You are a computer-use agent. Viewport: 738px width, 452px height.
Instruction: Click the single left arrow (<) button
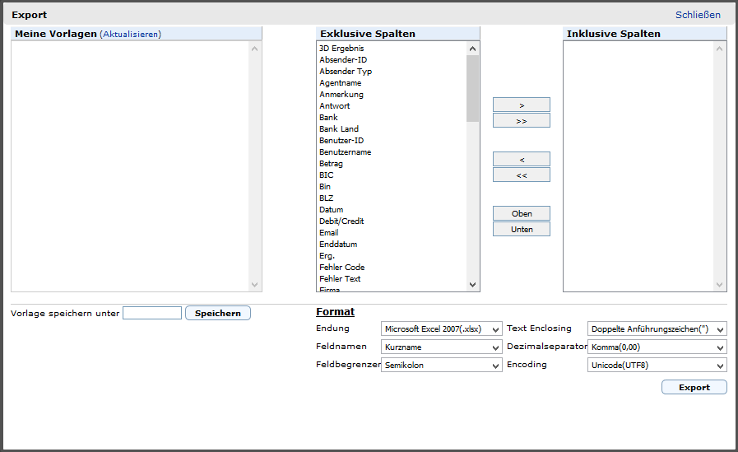click(x=521, y=159)
